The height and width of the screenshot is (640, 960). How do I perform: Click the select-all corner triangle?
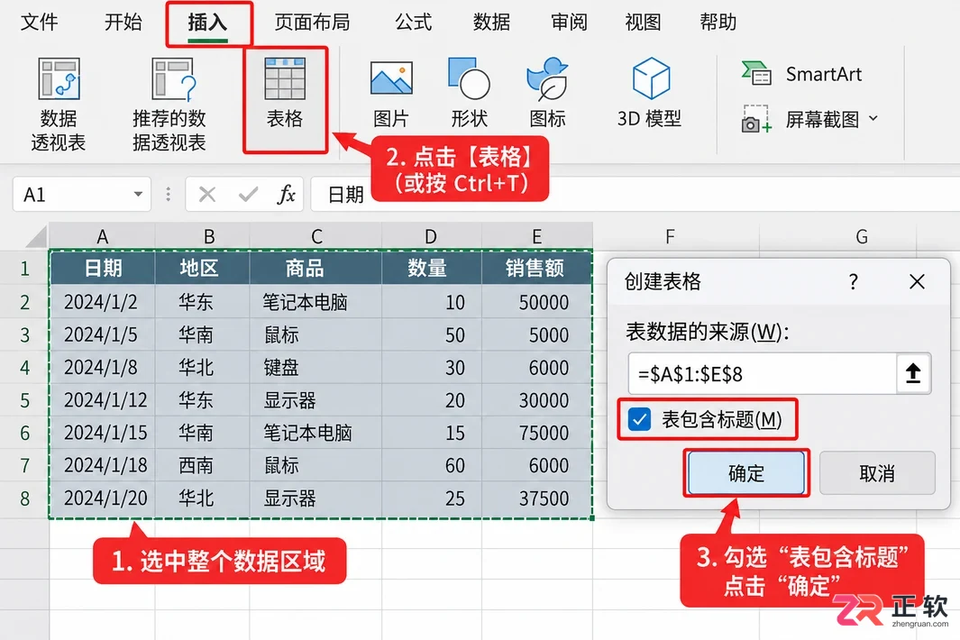coord(36,236)
